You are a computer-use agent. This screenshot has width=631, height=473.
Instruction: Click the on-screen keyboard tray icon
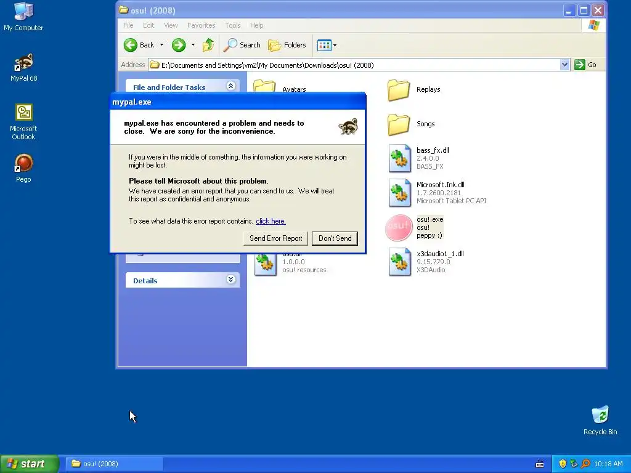pyautogui.click(x=540, y=464)
